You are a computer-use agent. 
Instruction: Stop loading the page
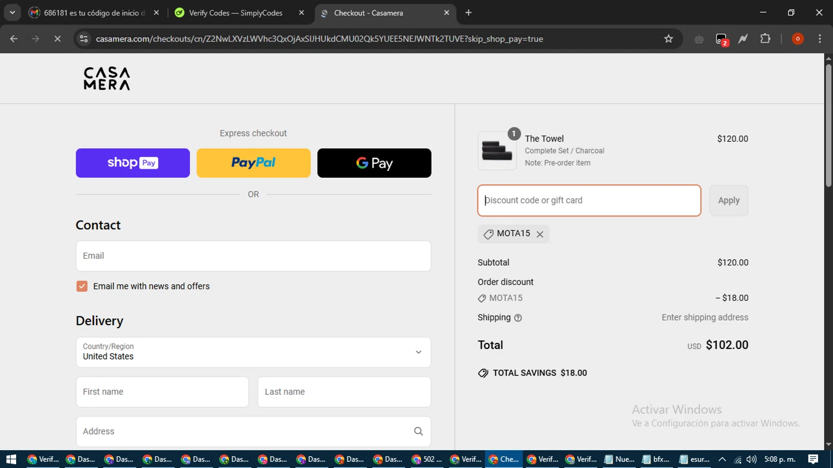(57, 39)
